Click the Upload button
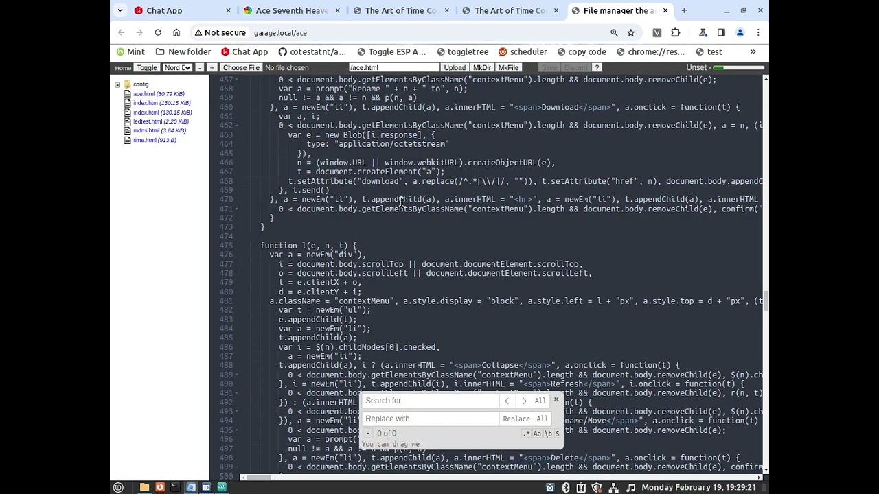 (455, 68)
